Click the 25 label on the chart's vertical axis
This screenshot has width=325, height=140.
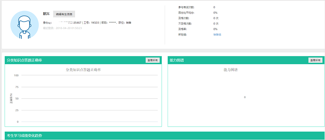17,110
